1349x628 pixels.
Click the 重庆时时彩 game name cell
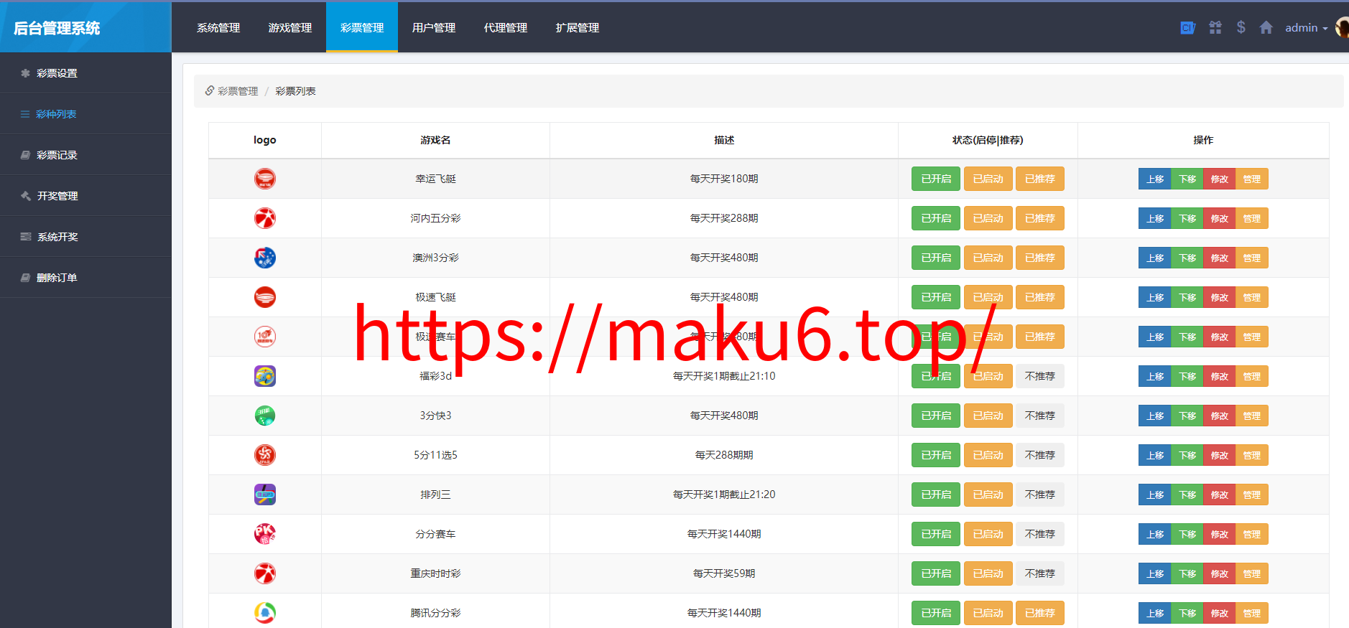point(435,573)
